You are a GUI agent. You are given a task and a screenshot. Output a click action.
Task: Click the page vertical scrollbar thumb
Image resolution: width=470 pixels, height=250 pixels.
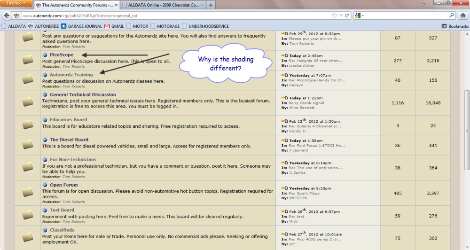point(466,130)
